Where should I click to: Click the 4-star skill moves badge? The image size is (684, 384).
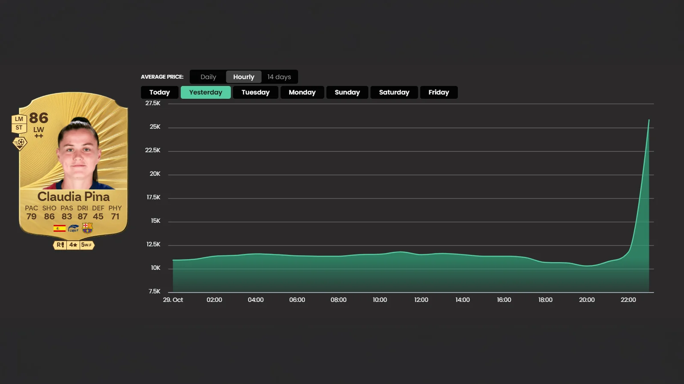point(73,245)
